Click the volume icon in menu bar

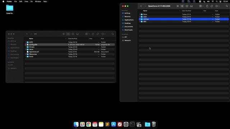208,1
